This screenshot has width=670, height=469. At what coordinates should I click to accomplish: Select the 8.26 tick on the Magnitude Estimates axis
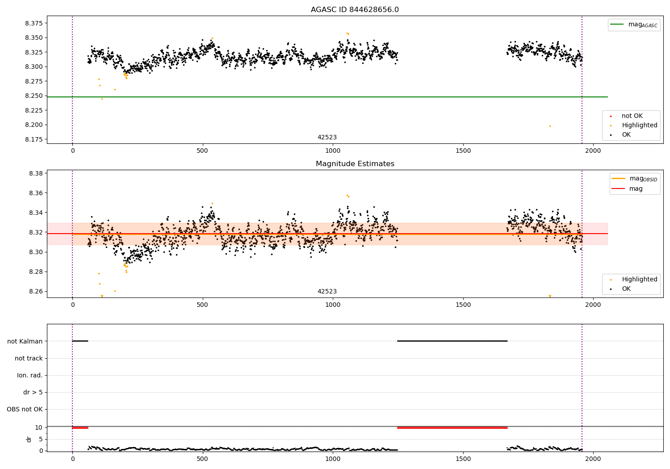point(35,291)
